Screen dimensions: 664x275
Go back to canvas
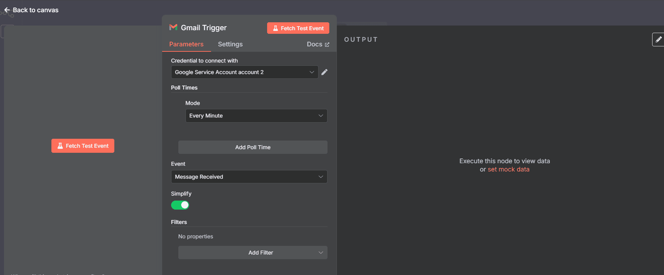click(31, 10)
